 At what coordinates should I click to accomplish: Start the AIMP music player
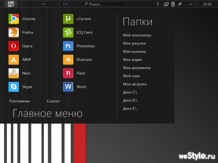pos(14,60)
